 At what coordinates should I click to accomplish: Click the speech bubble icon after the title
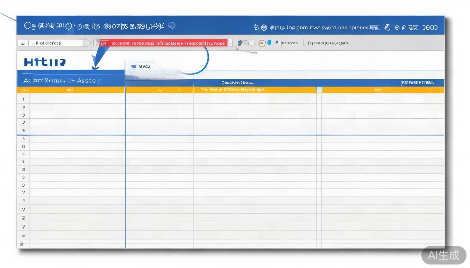tap(172, 25)
